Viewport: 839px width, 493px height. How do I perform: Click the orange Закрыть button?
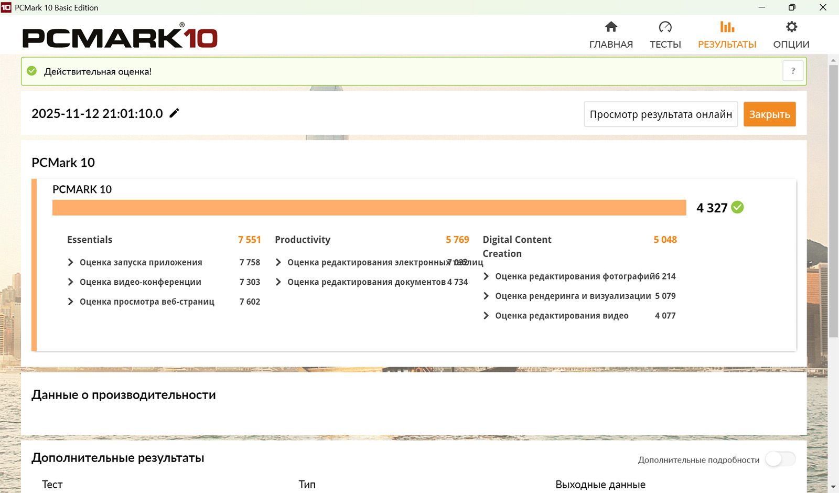(x=769, y=114)
